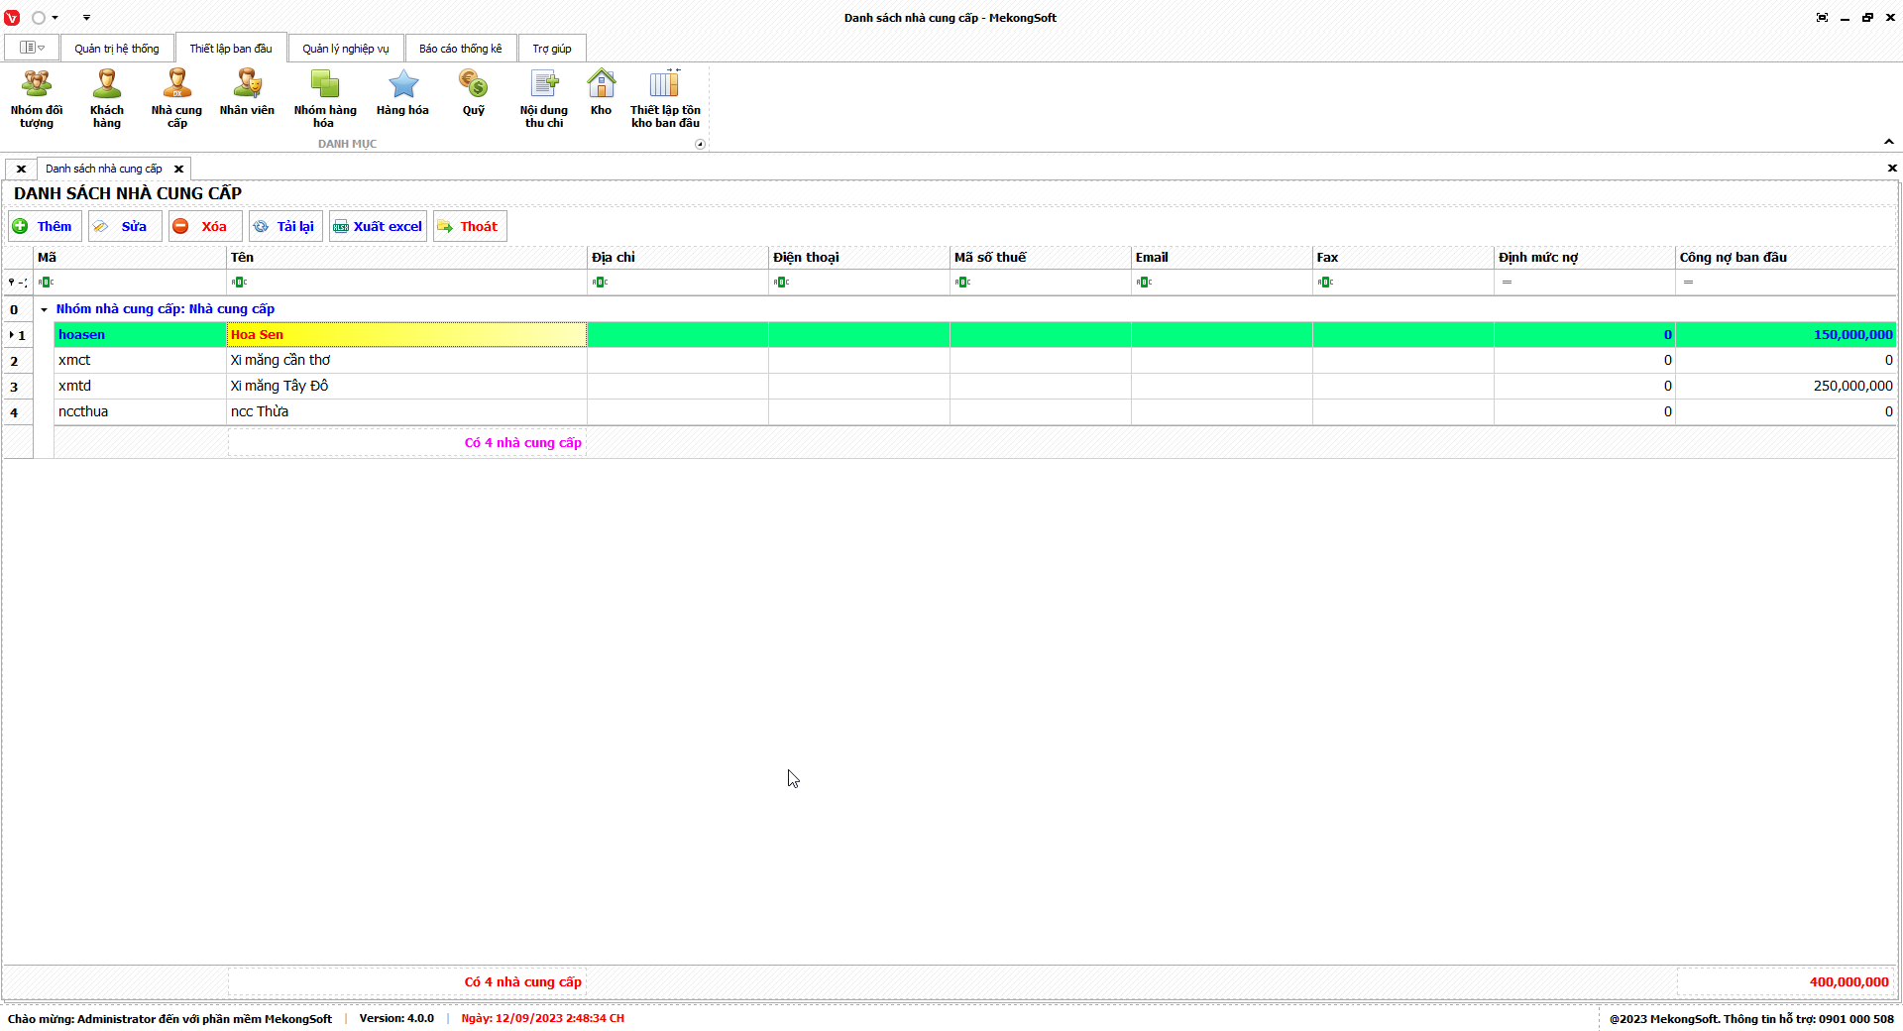Open the Báo cáo thống kê tab

click(460, 49)
